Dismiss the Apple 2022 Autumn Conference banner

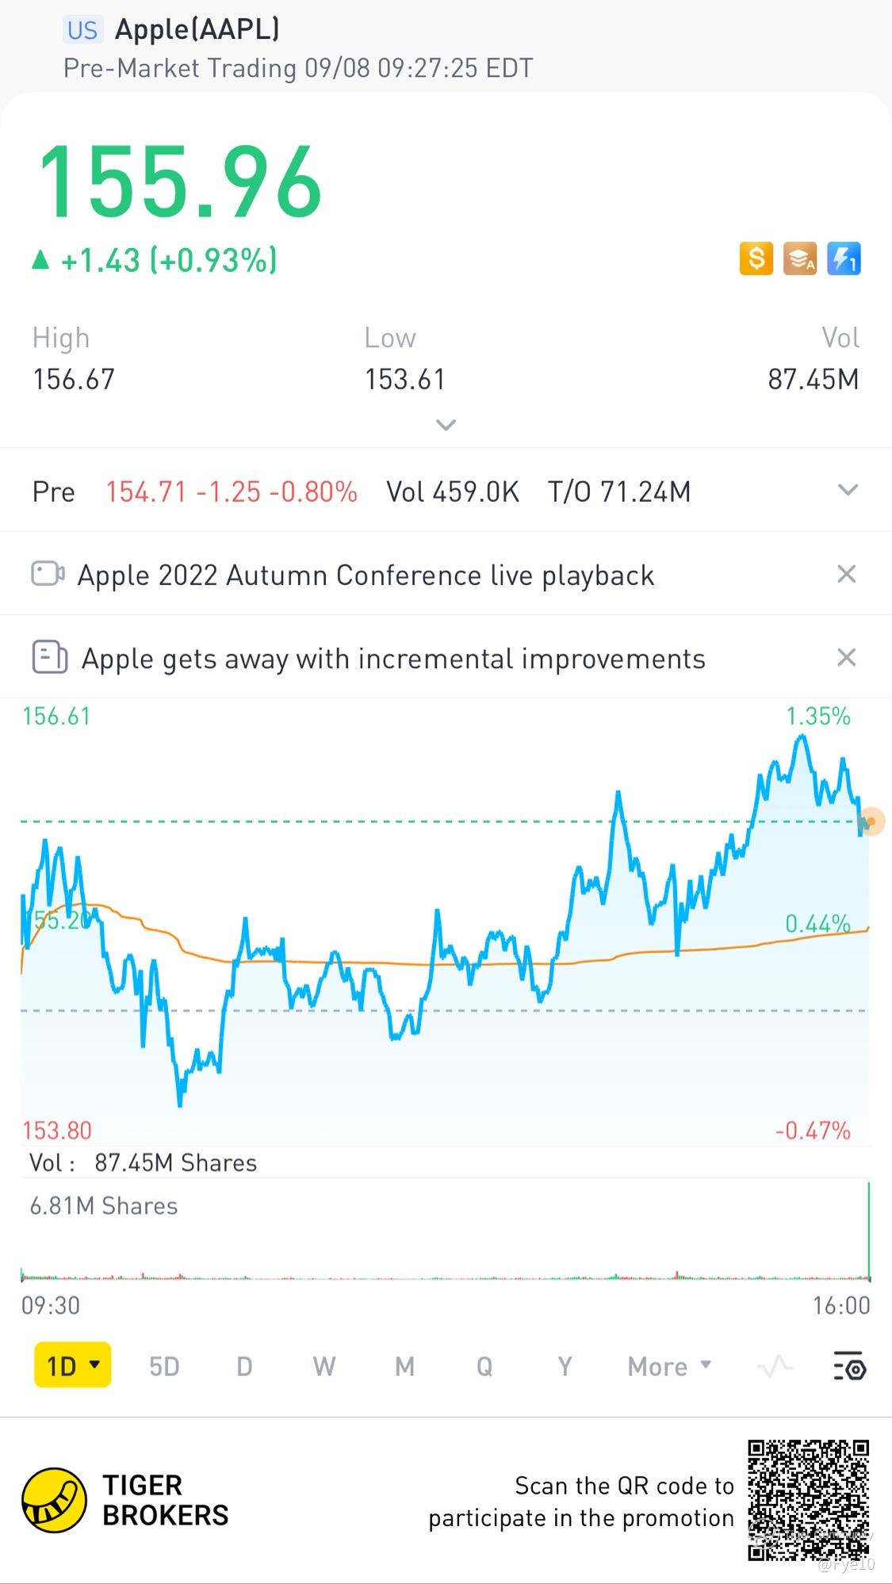click(x=846, y=574)
